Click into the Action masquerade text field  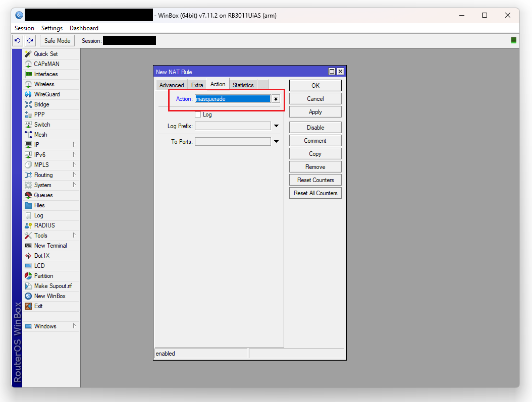pos(232,99)
